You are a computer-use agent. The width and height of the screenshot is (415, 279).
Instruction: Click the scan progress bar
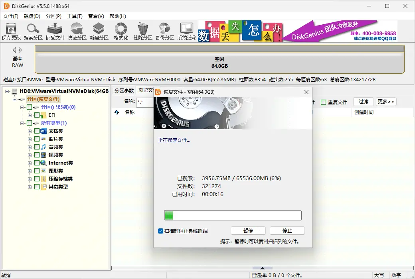[233, 215]
